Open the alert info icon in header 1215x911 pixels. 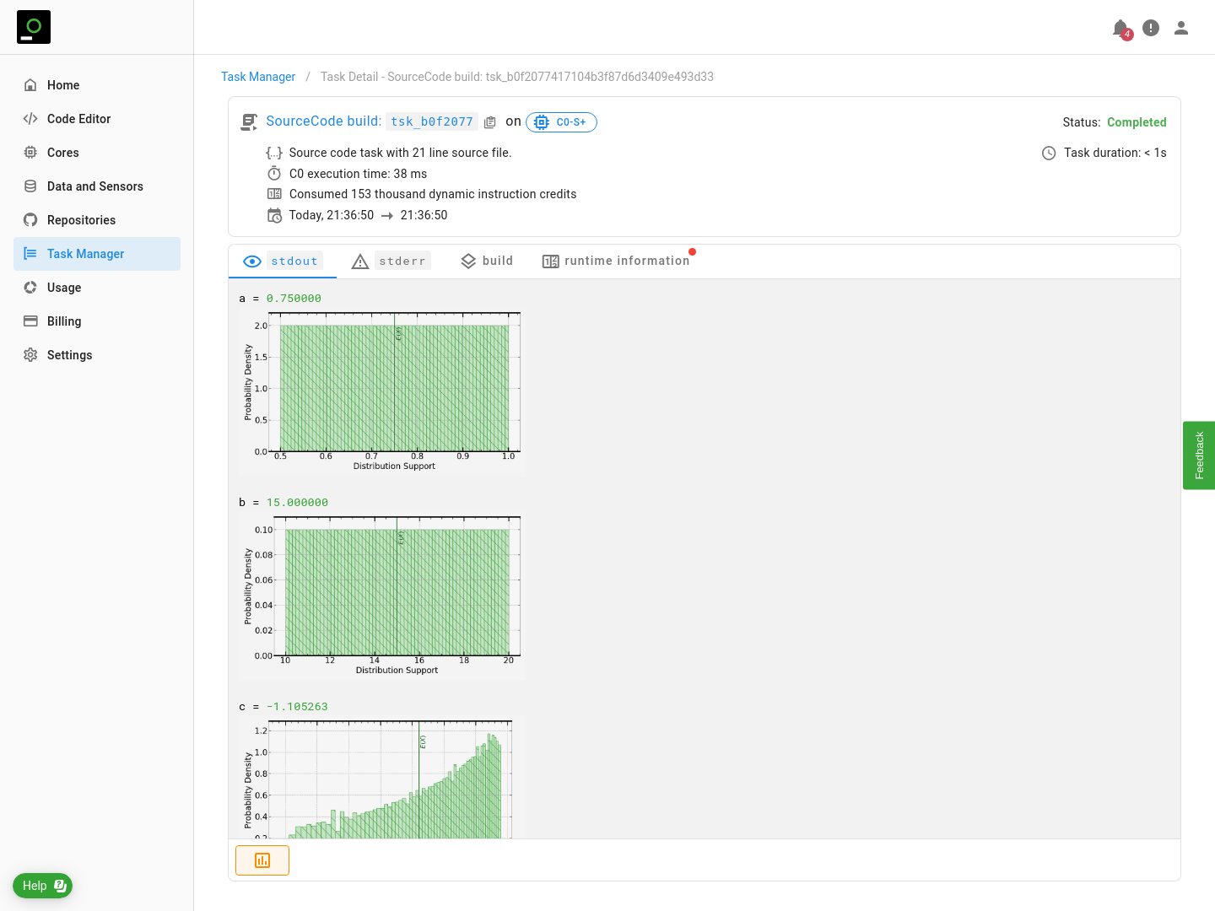[1151, 28]
